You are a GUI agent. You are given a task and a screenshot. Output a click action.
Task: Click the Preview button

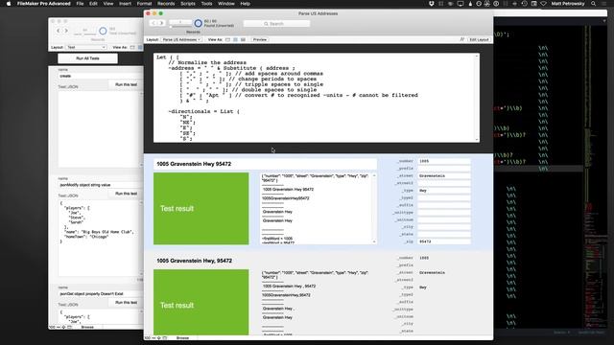coord(260,39)
